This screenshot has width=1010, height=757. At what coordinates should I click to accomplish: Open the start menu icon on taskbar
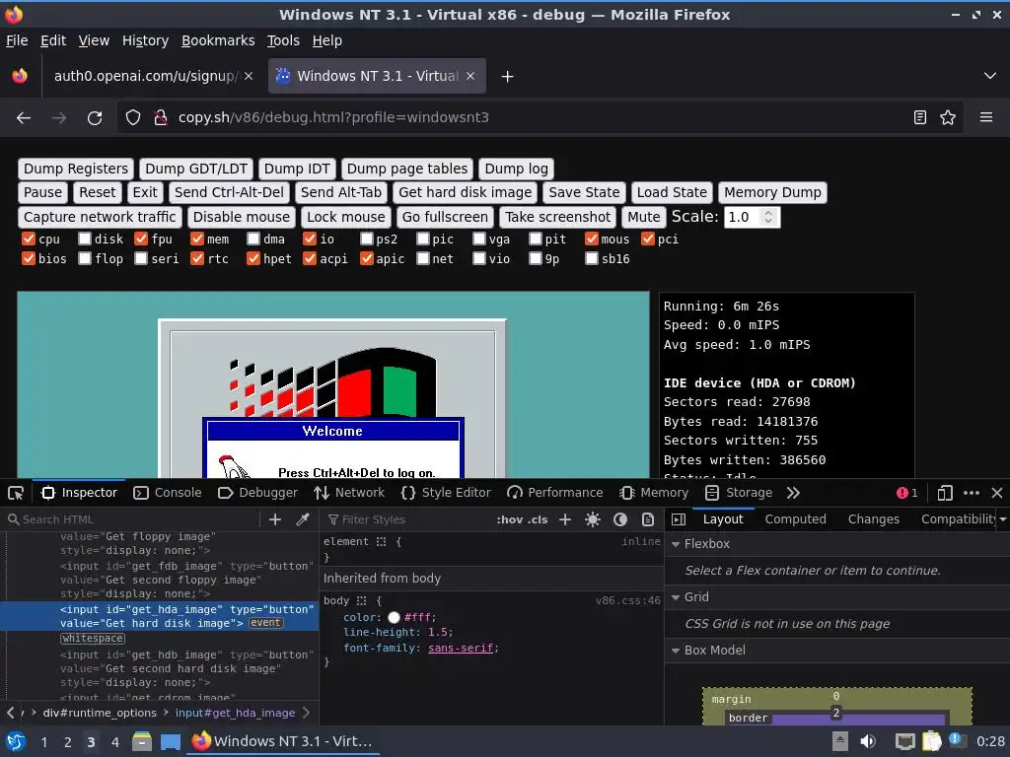tap(16, 741)
